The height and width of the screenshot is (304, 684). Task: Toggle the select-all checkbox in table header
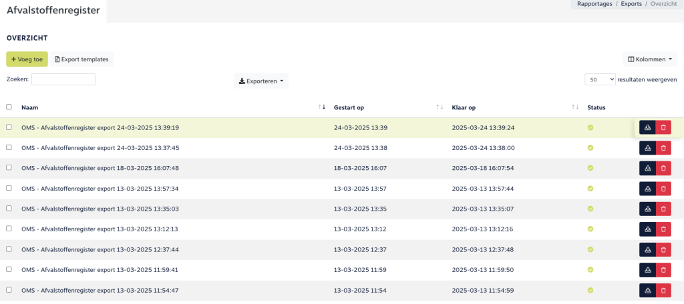(x=9, y=107)
